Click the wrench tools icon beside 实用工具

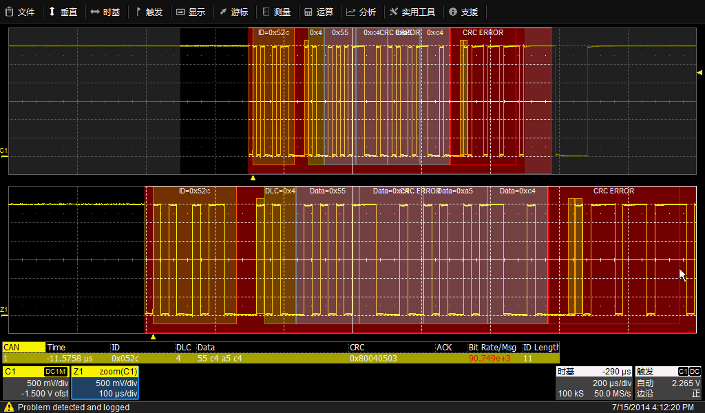[394, 12]
